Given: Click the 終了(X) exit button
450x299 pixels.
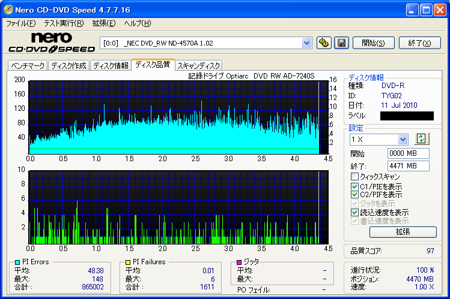Looking at the screenshot, I should [x=419, y=43].
